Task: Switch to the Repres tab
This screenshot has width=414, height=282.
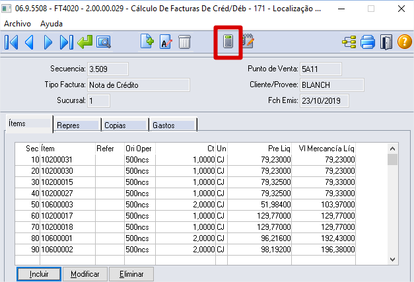Action: point(77,125)
